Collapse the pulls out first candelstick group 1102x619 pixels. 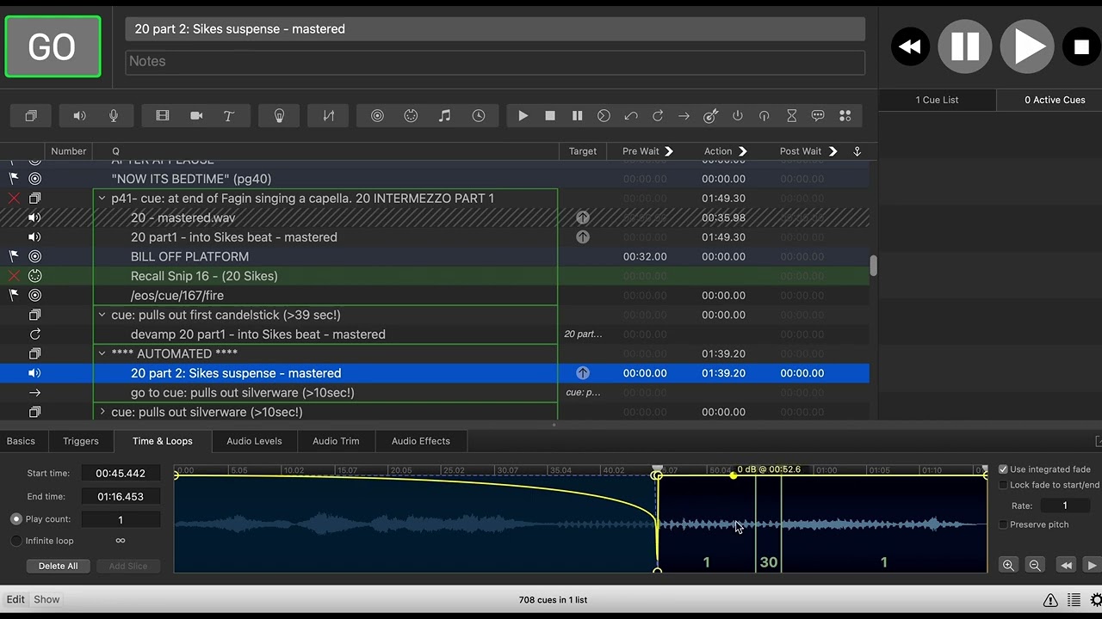[102, 315]
